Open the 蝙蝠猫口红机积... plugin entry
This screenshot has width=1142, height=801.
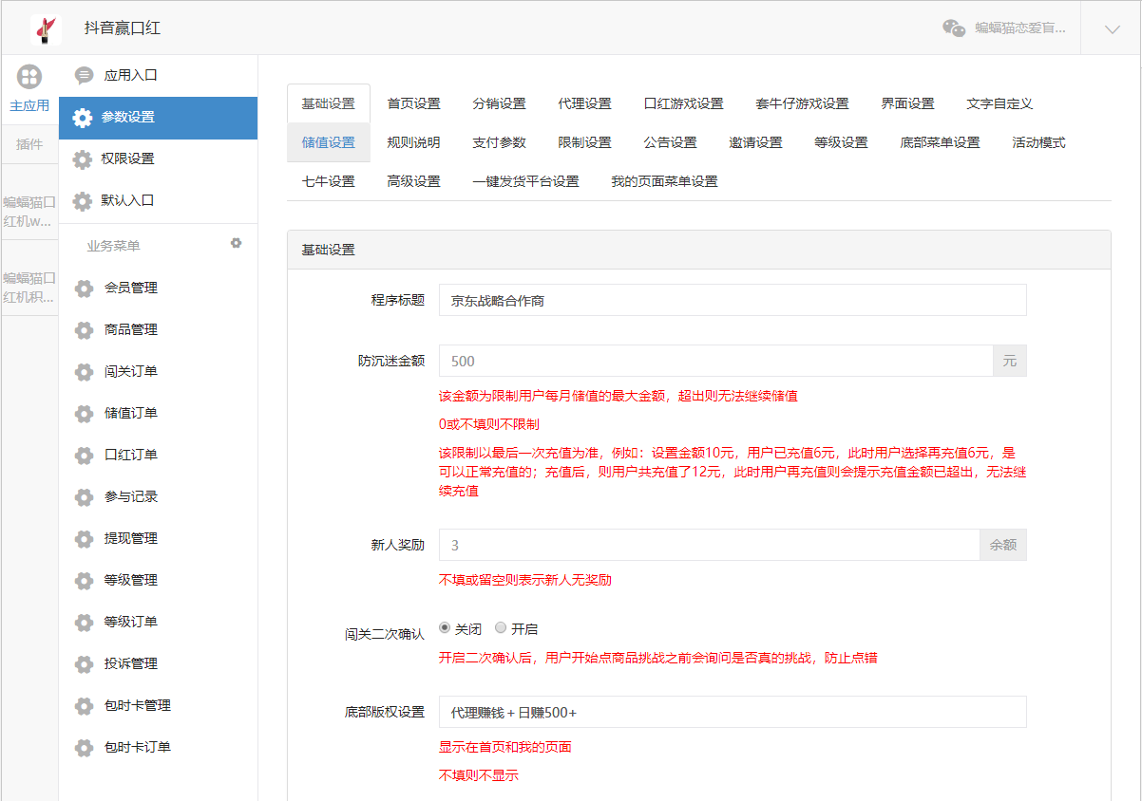point(29,287)
